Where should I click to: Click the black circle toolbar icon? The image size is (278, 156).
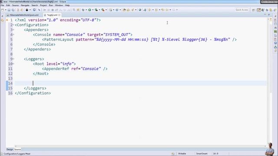tap(27, 10)
